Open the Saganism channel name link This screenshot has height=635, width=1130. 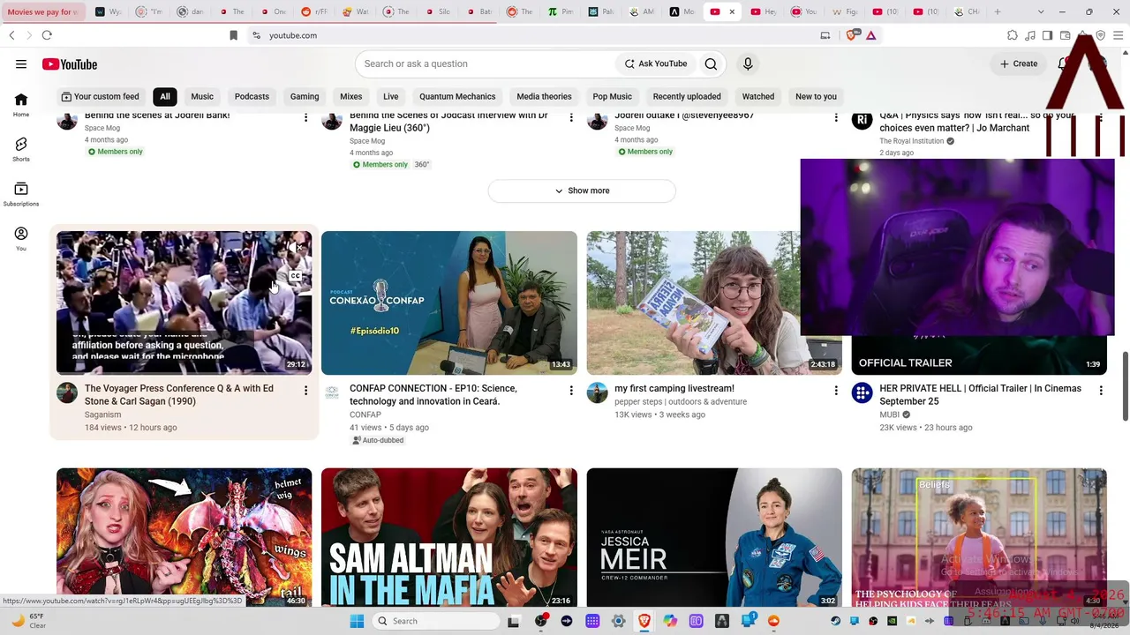point(102,415)
